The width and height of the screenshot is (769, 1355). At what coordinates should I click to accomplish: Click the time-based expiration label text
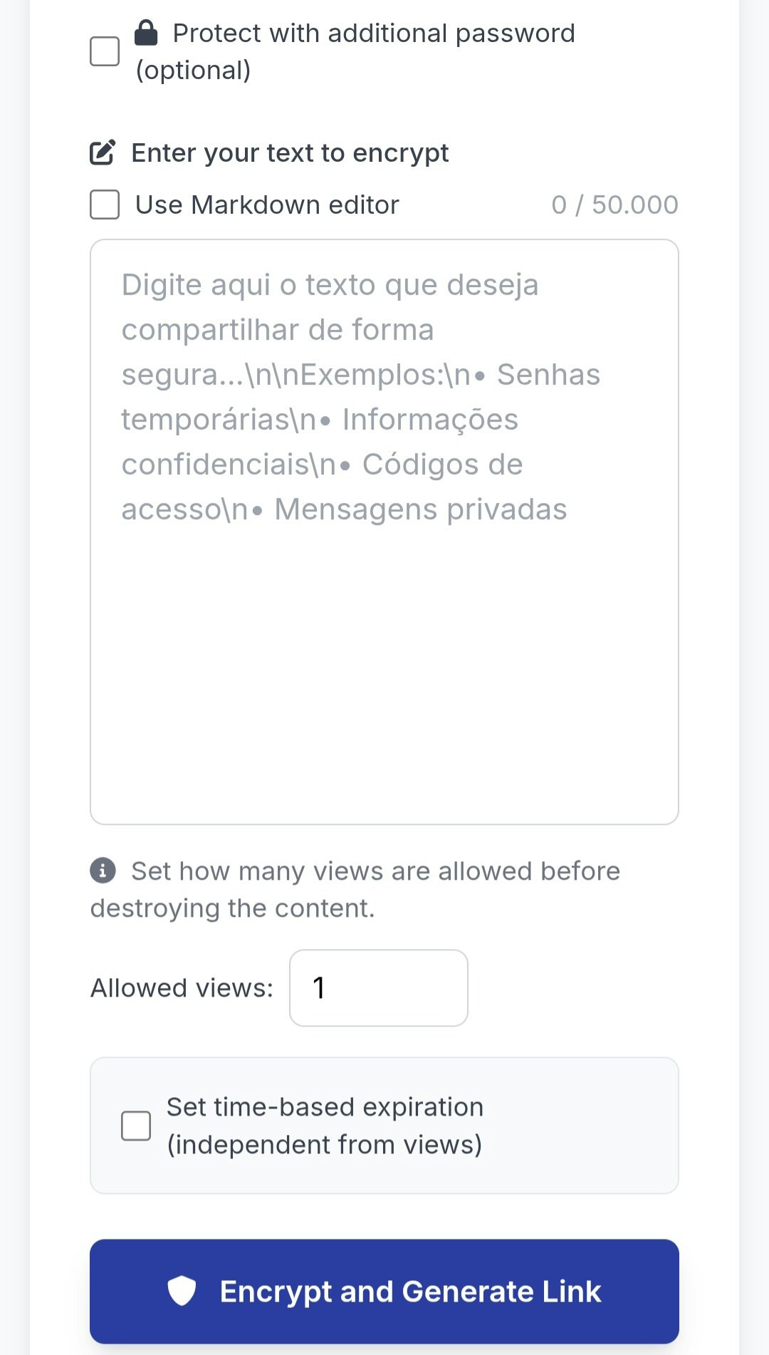tap(325, 1126)
